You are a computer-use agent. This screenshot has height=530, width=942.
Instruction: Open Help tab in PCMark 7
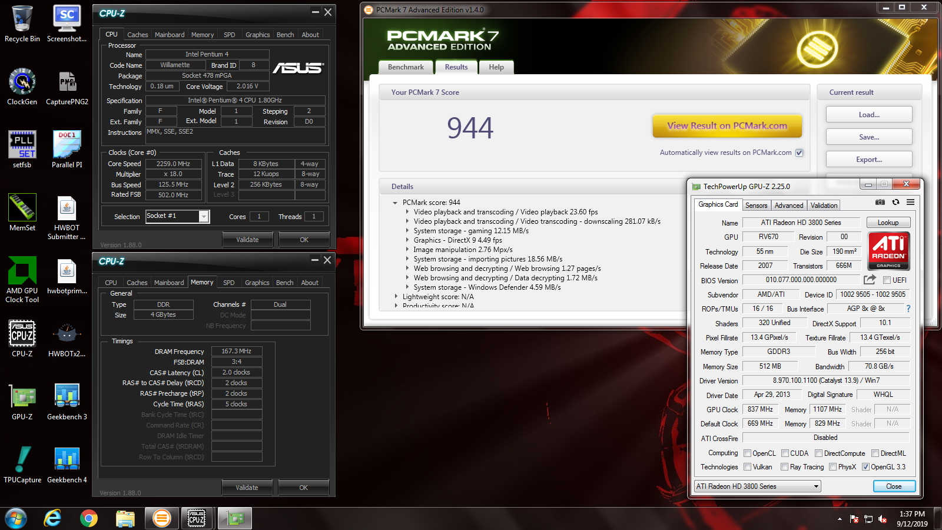tap(496, 67)
